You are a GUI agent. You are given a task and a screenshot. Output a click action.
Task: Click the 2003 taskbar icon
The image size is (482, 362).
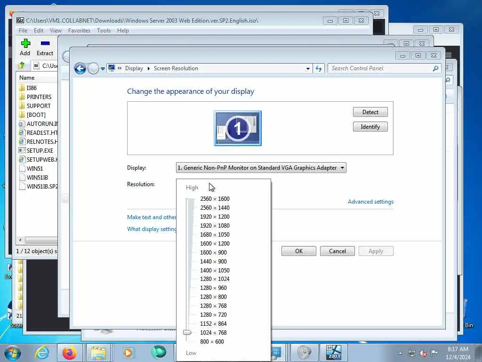(x=334, y=353)
